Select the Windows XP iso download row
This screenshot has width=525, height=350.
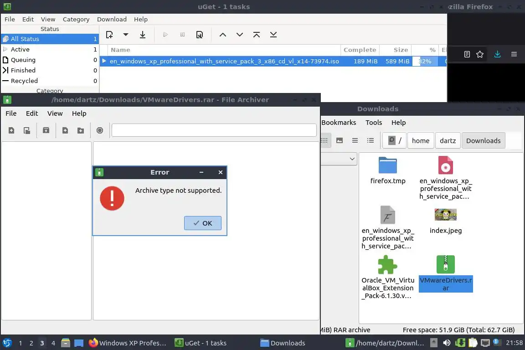(x=273, y=61)
